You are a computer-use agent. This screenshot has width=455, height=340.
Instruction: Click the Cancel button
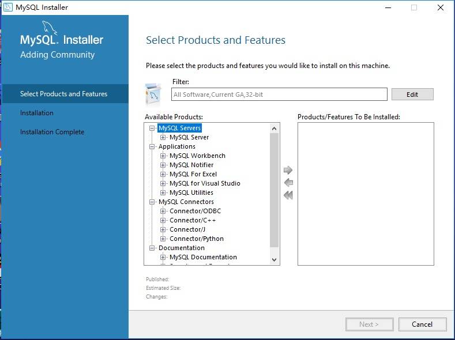tap(422, 324)
